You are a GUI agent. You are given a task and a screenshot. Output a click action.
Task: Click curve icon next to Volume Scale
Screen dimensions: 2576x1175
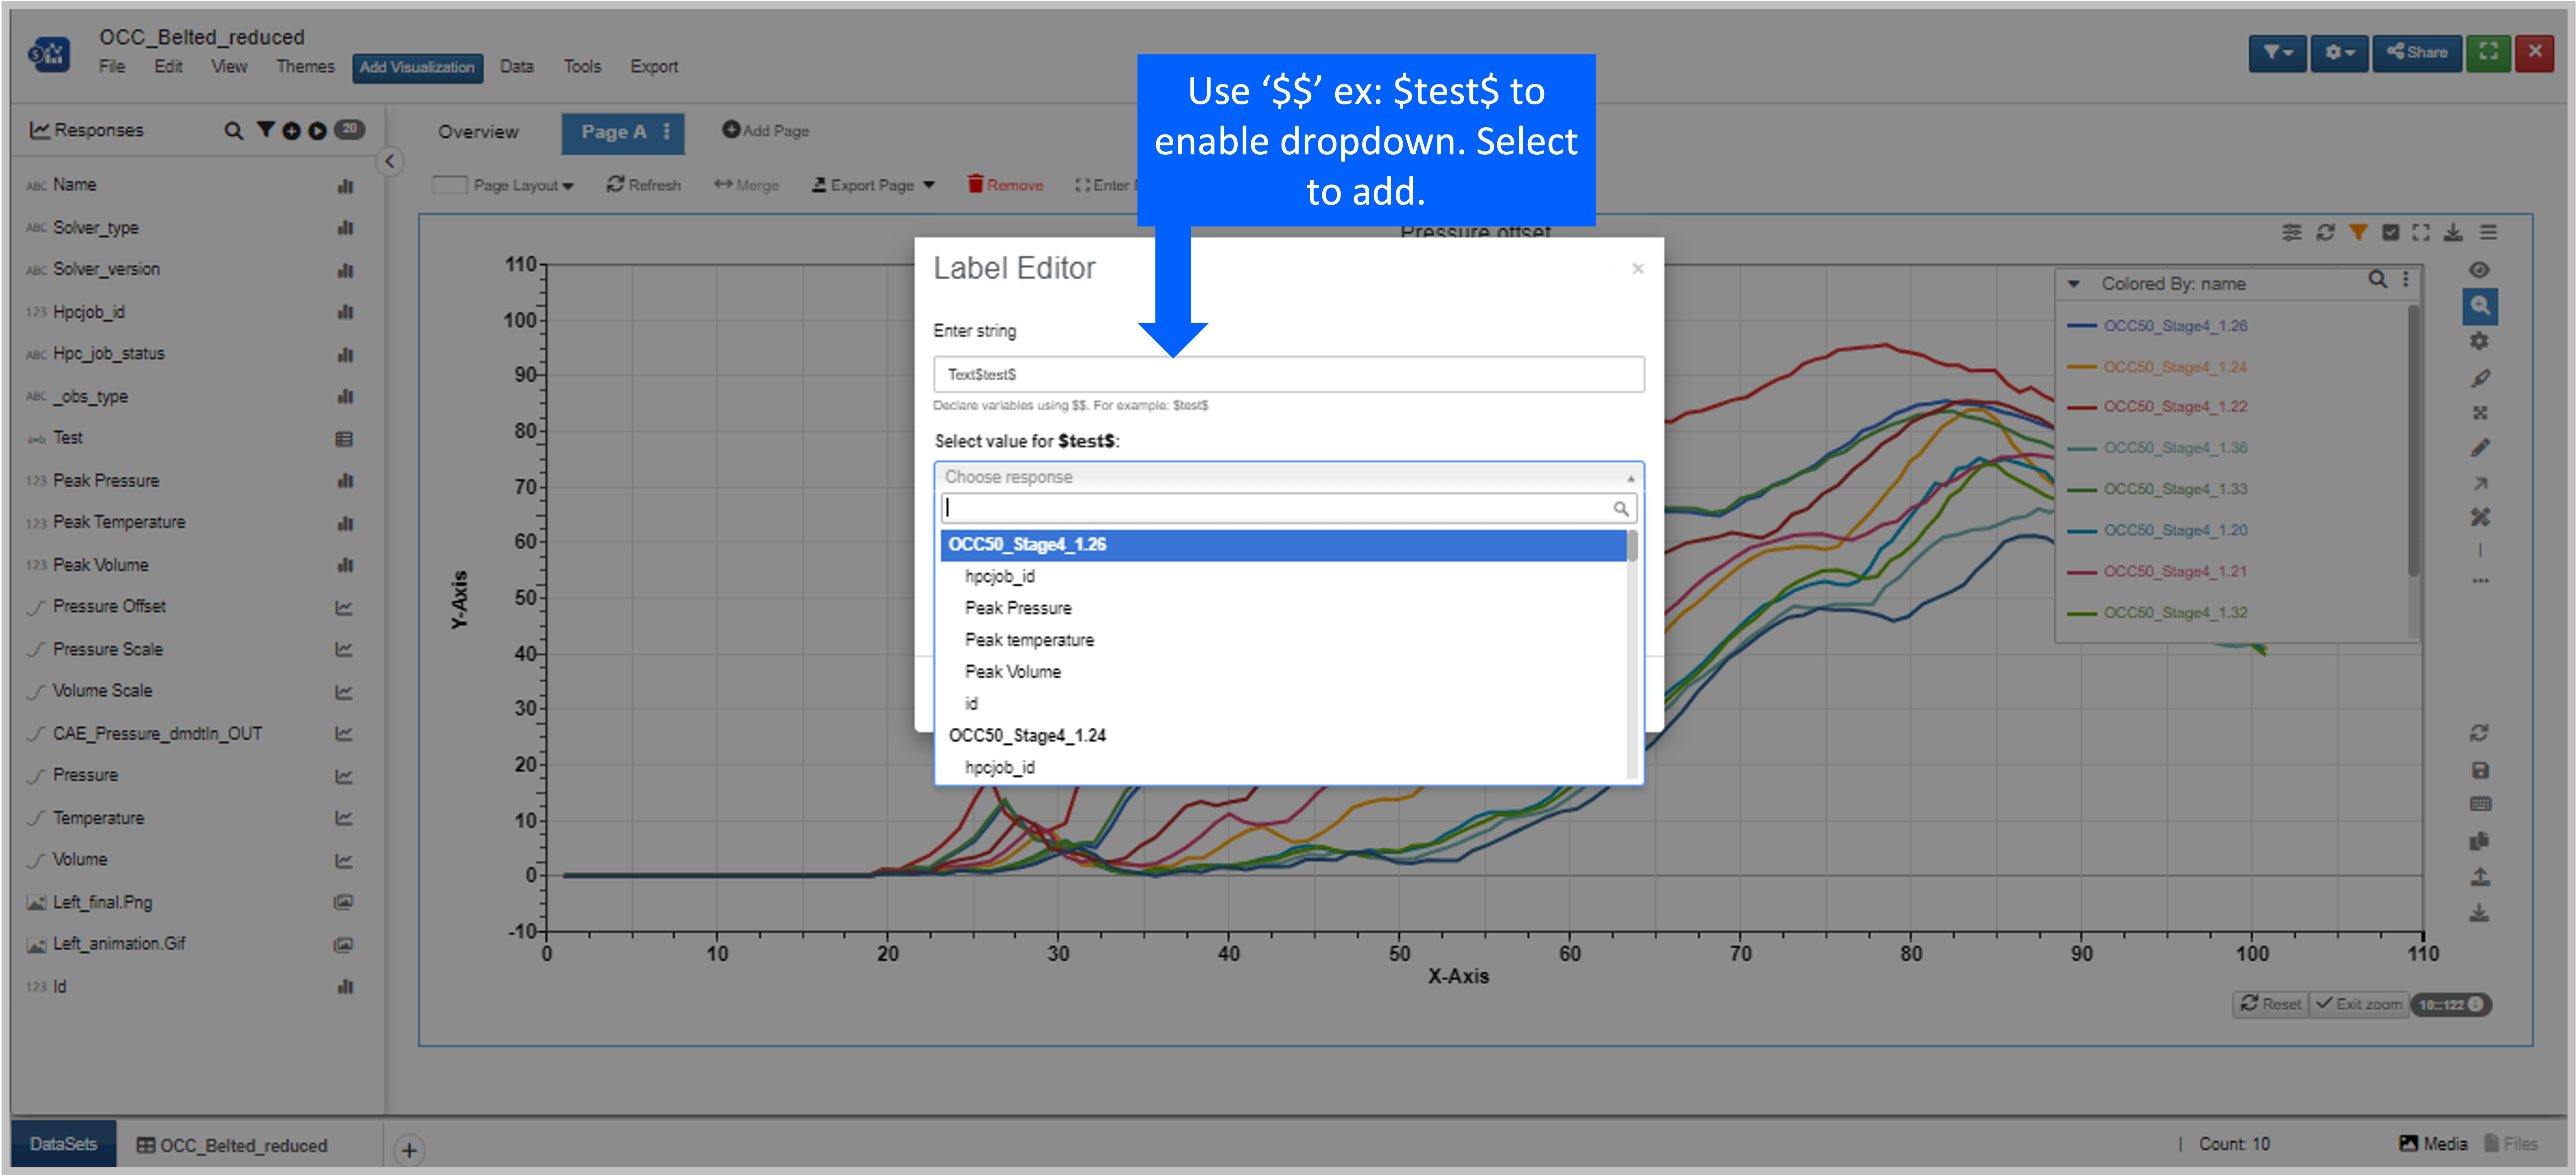pyautogui.click(x=344, y=691)
